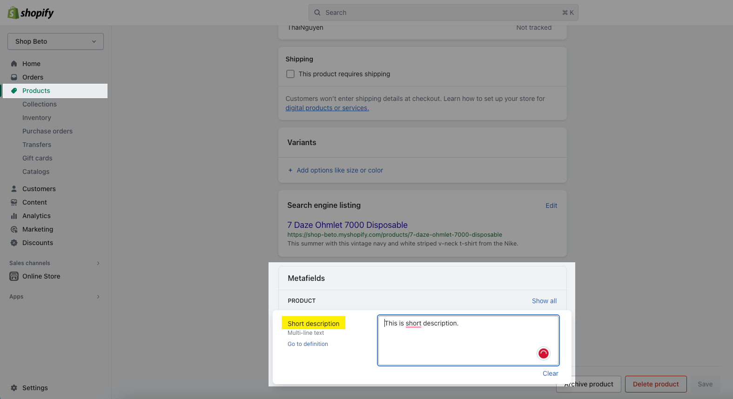
Task: Click the PRODUCT label in Metafields
Action: [302, 301]
